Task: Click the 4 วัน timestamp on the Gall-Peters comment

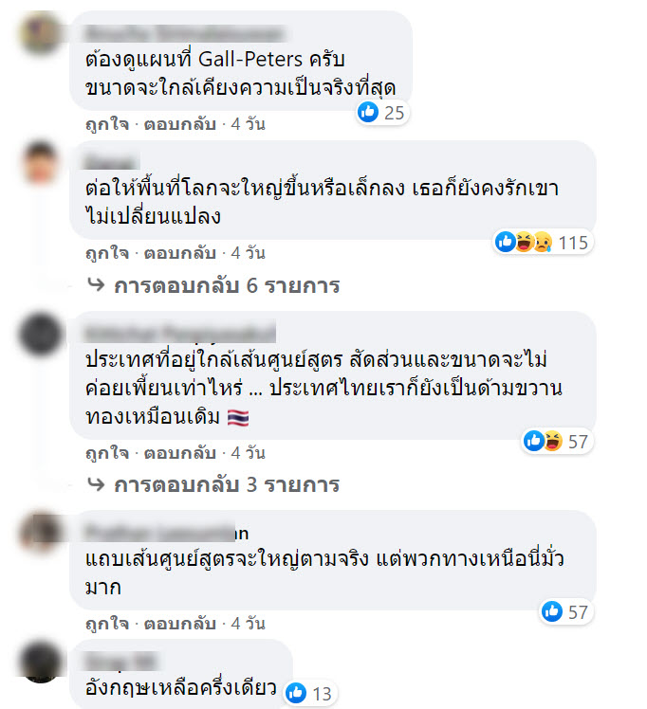Action: pos(248,124)
